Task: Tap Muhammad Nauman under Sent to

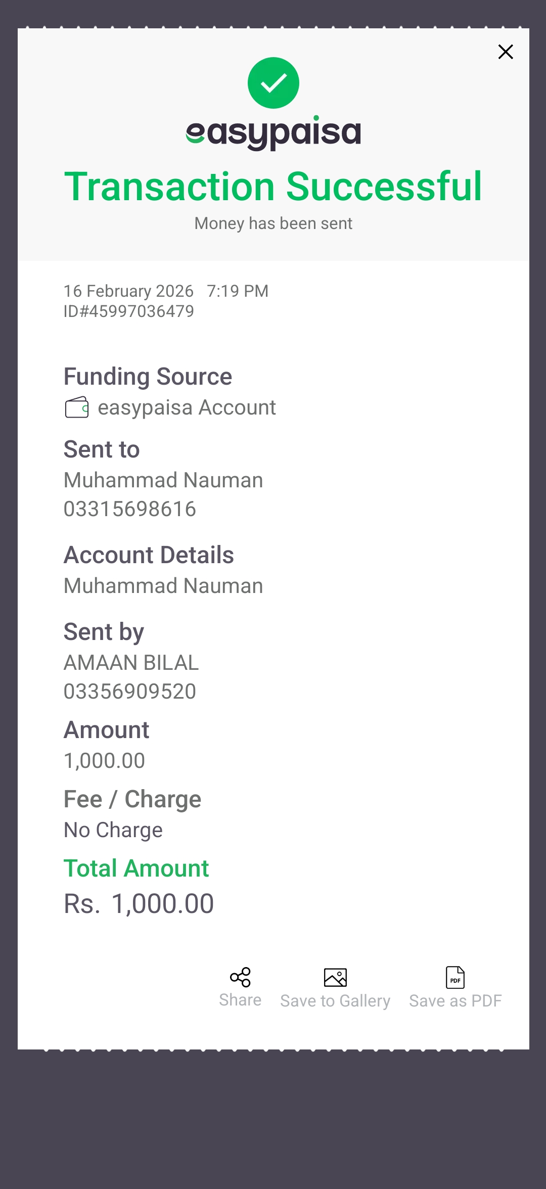Action: coord(163,480)
